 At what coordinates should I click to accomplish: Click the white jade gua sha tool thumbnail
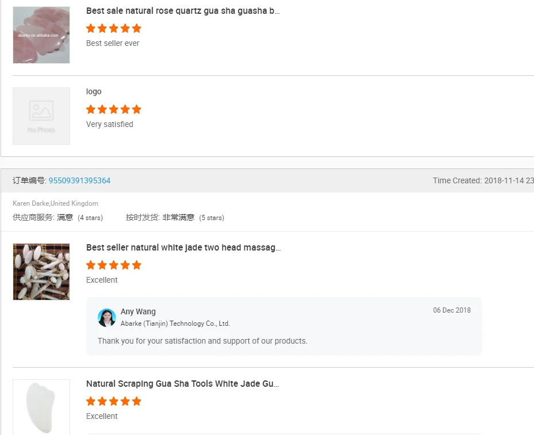41,406
